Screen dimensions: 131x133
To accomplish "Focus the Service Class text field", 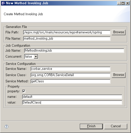I will click(71, 75).
